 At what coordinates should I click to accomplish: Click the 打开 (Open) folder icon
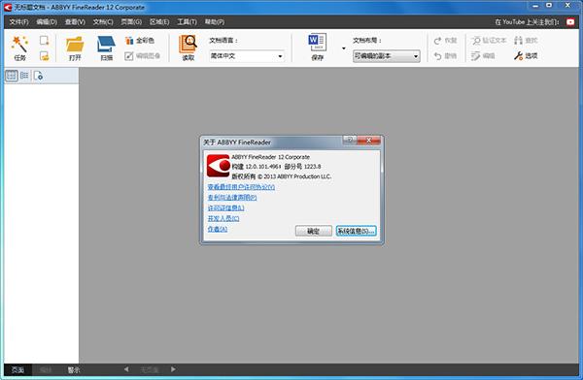click(x=75, y=47)
